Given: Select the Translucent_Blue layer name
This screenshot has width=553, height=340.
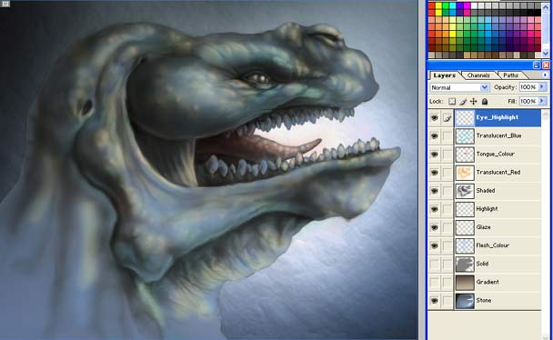Looking at the screenshot, I should pyautogui.click(x=498, y=135).
